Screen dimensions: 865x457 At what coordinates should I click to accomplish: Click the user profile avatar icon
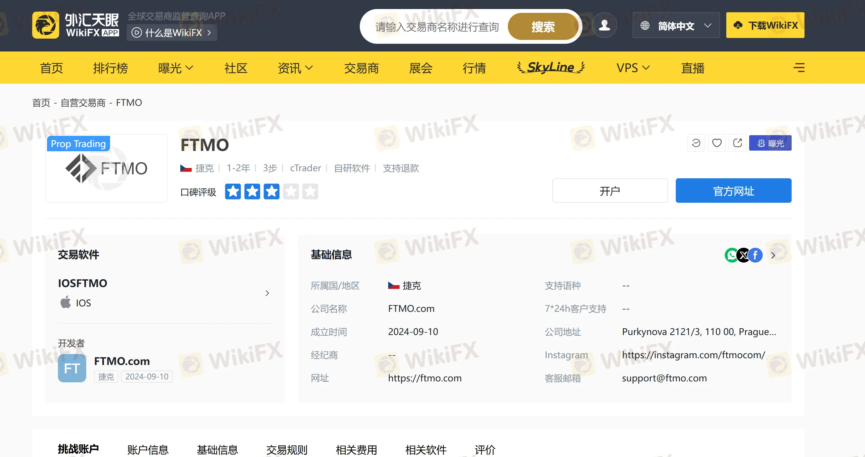[x=604, y=25]
